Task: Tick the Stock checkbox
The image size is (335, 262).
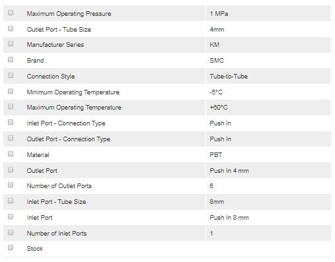Action: point(11,247)
